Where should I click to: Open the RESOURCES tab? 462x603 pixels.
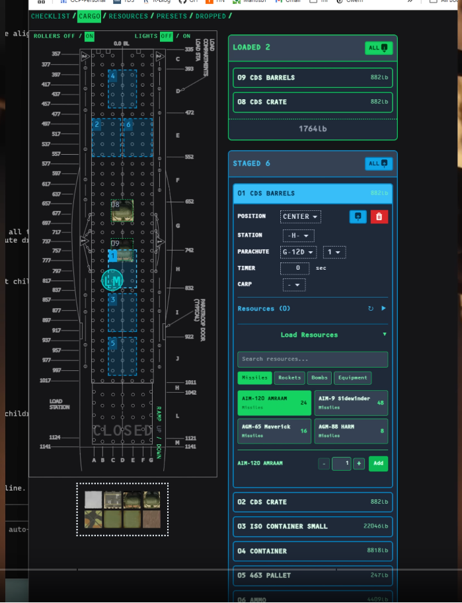(128, 16)
